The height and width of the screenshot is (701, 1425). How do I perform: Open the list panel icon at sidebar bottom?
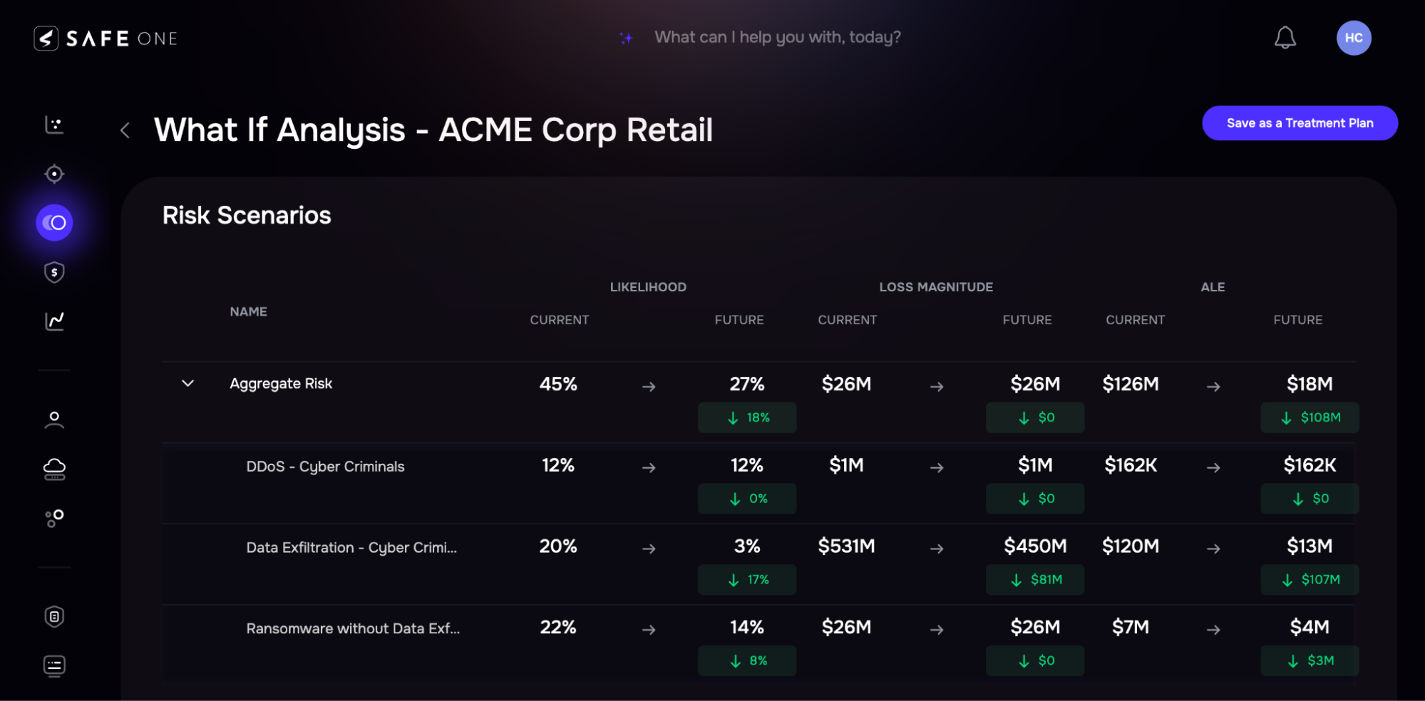(54, 665)
